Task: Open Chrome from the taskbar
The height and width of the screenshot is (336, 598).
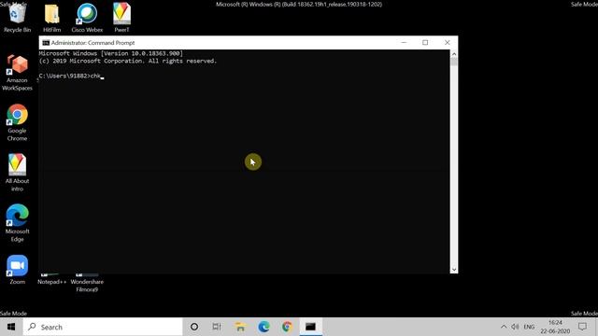Action: (287, 327)
